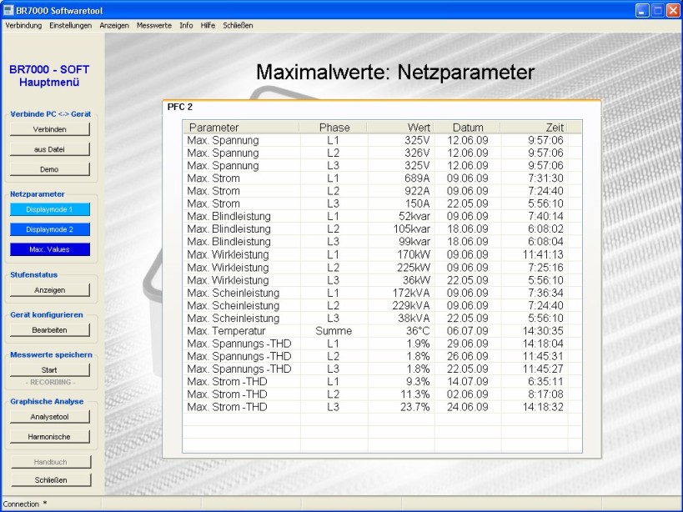Select the Max. Values button

pos(50,249)
